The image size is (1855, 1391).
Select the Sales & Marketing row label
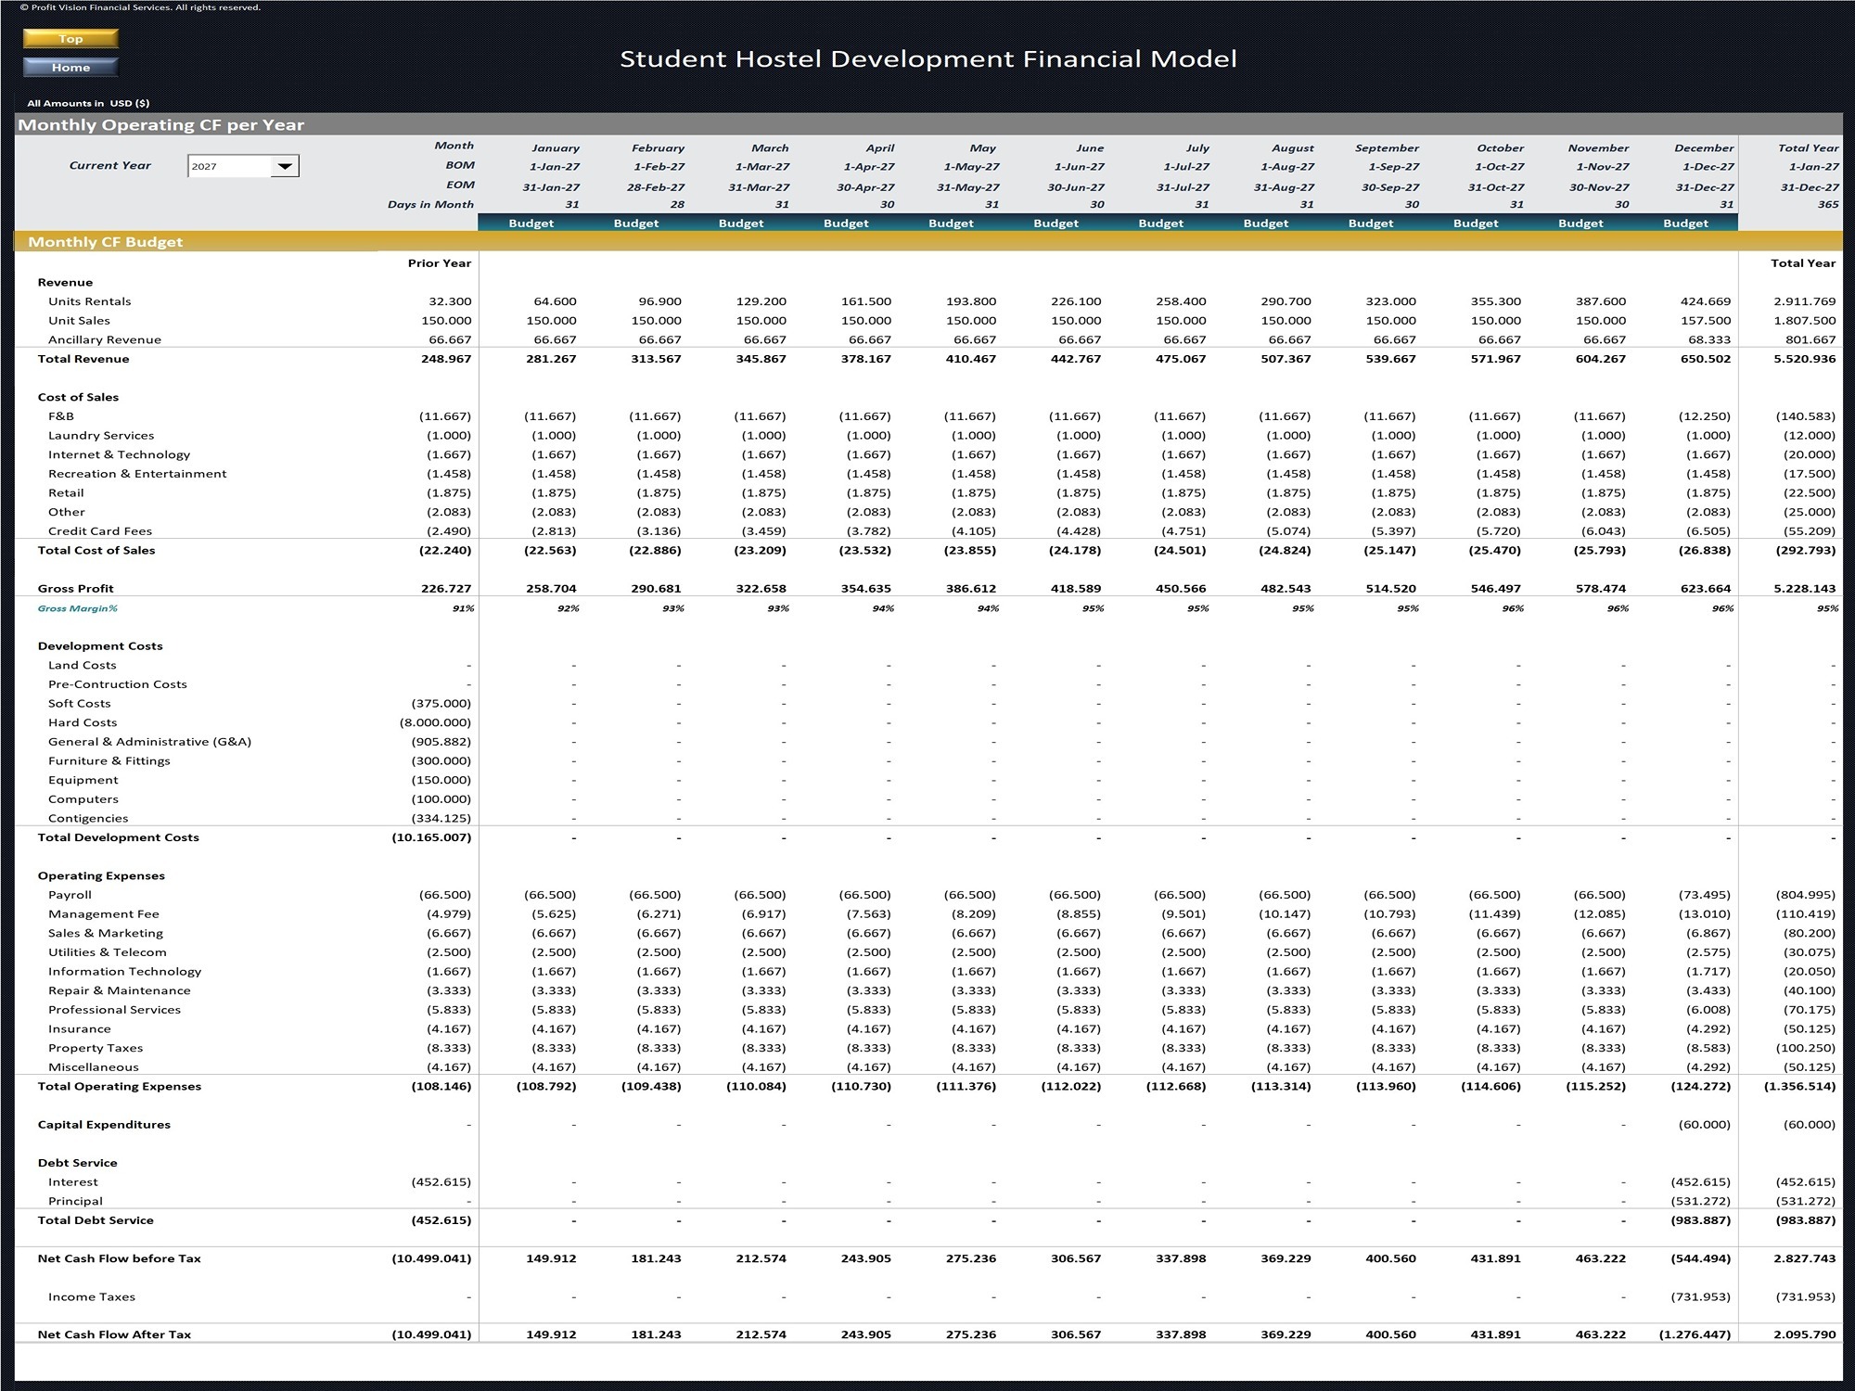pos(105,934)
